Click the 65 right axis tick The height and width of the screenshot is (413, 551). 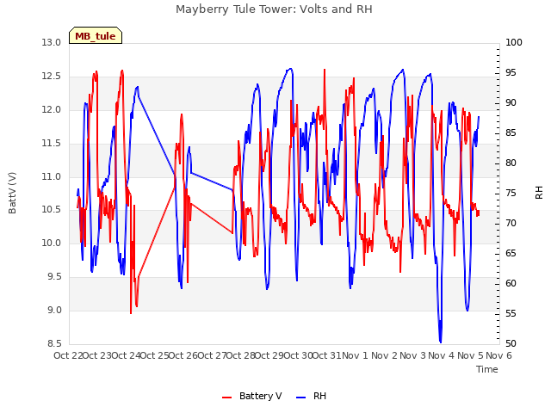tap(511, 254)
